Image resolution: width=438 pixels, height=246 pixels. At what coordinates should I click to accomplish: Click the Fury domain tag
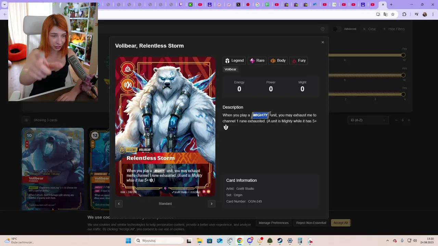point(298,60)
